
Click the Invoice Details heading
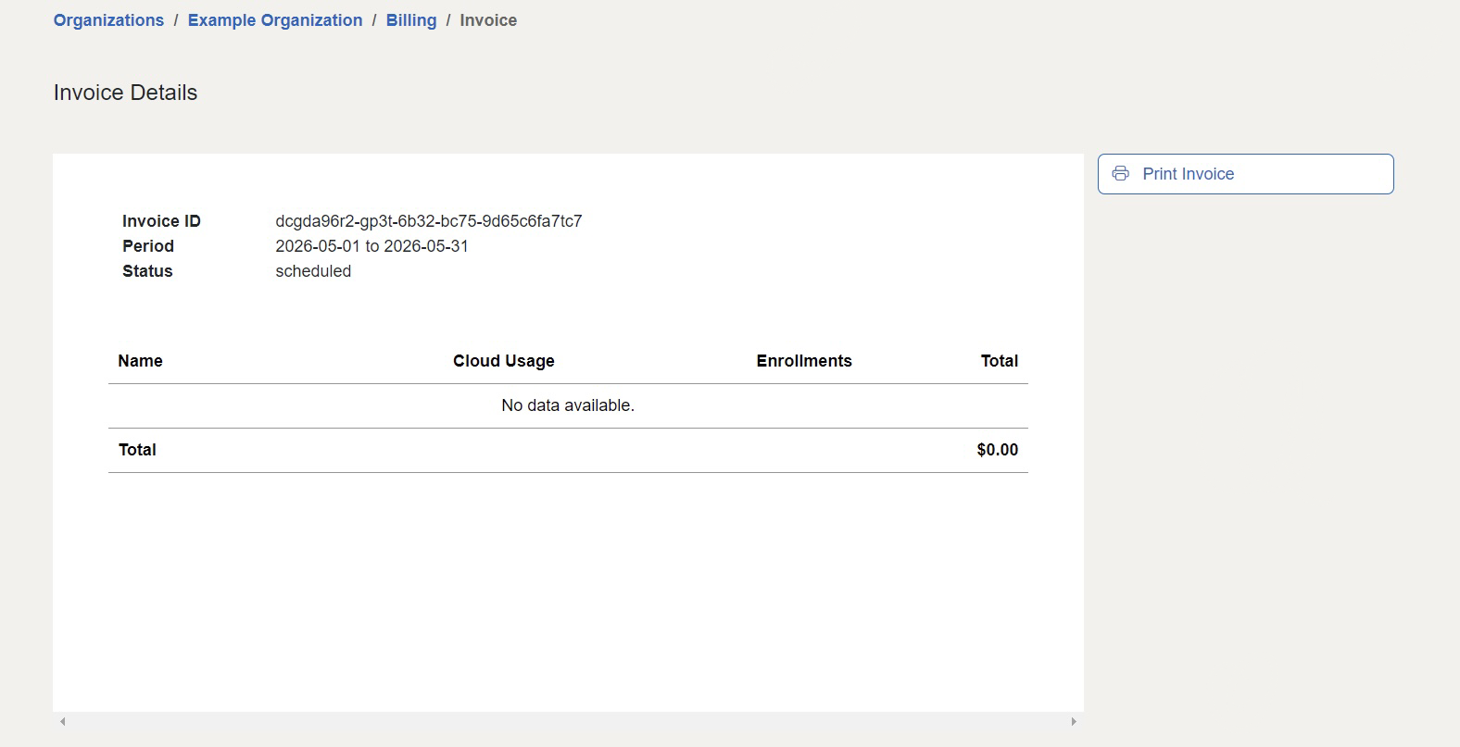125,93
